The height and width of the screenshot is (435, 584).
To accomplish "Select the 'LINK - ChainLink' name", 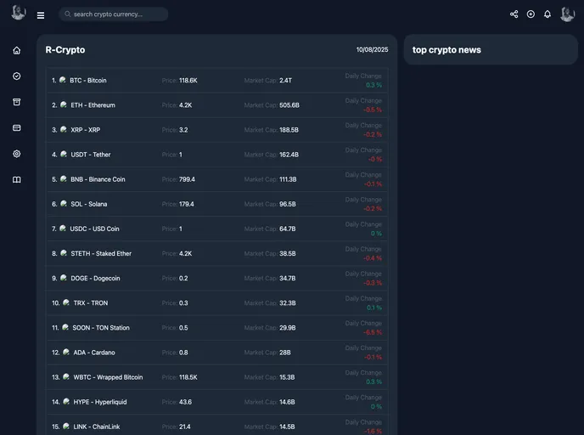I will pyautogui.click(x=97, y=427).
